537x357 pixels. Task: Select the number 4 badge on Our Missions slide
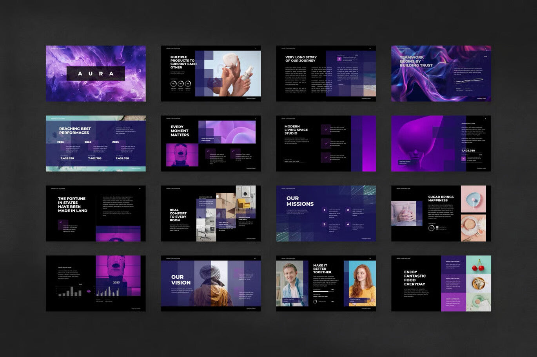click(348, 224)
